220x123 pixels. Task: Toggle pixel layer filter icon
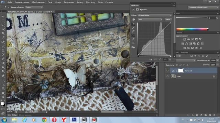(x=191, y=56)
